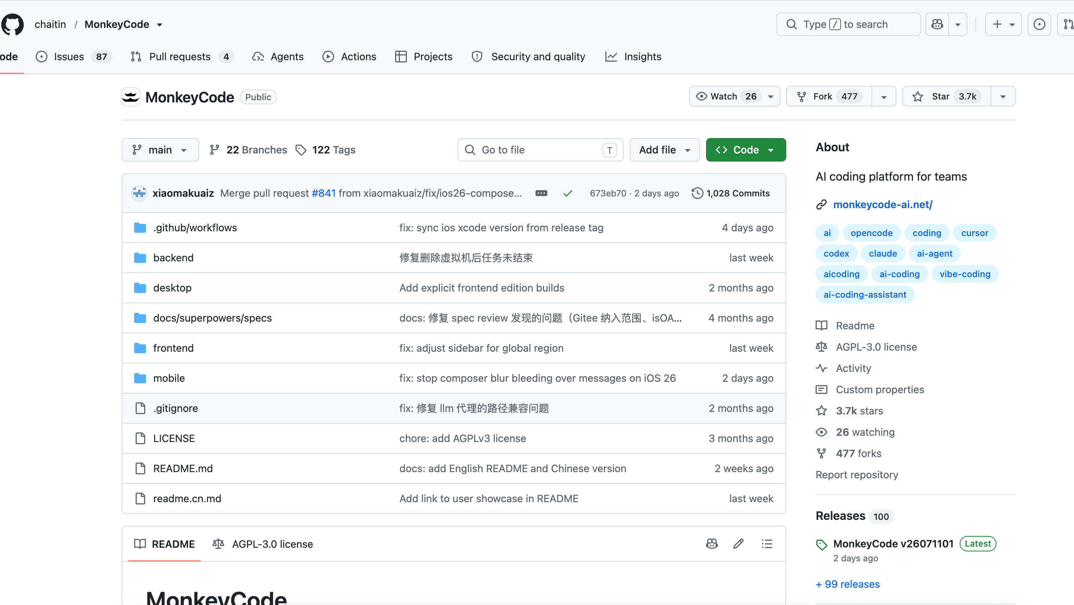Focus the Go to file field
This screenshot has height=605, width=1074.
tap(540, 150)
